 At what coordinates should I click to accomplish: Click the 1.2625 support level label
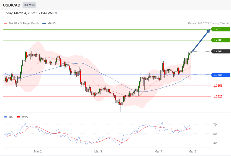coord(218,97)
